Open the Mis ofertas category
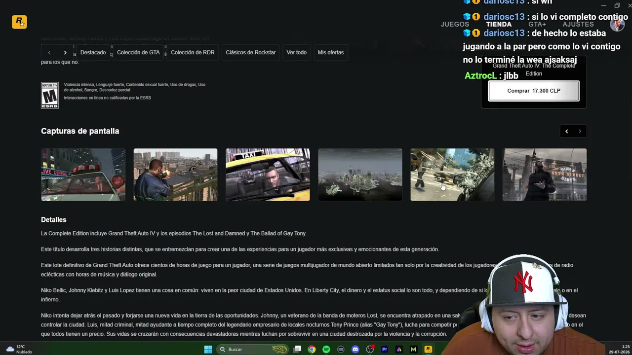Screen dimensions: 632x355 331,52
